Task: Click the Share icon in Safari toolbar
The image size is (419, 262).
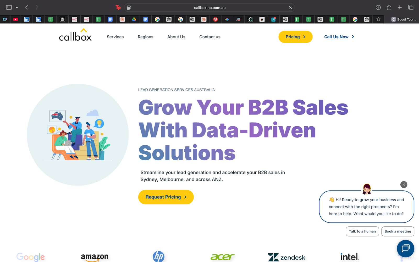Action: click(x=389, y=7)
